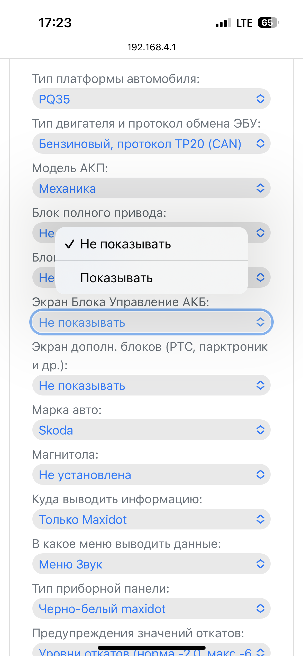
Task: Open the Skoda car brand dropdown
Action: (151, 430)
